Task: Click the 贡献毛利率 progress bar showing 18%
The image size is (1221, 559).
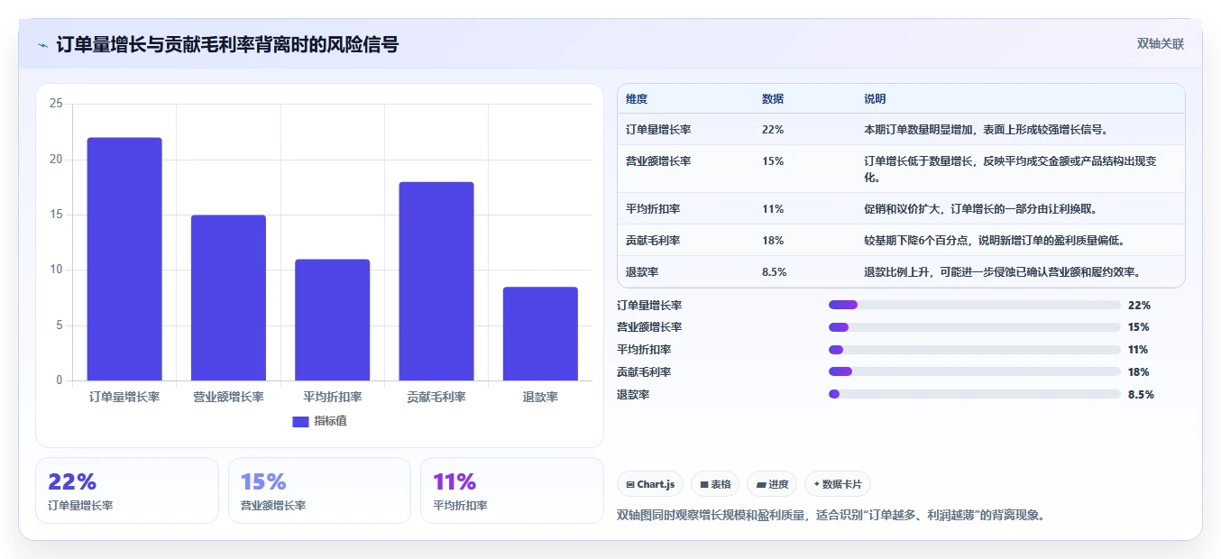Action: tap(975, 371)
